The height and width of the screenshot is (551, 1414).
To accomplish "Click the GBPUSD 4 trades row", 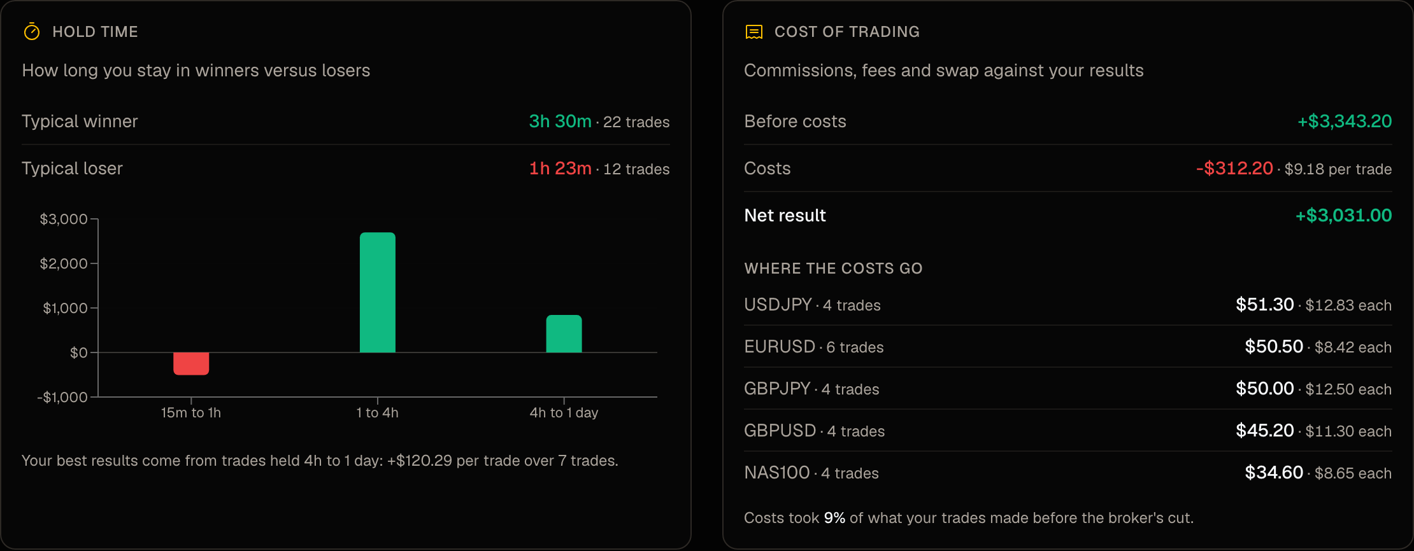I will 1068,431.
